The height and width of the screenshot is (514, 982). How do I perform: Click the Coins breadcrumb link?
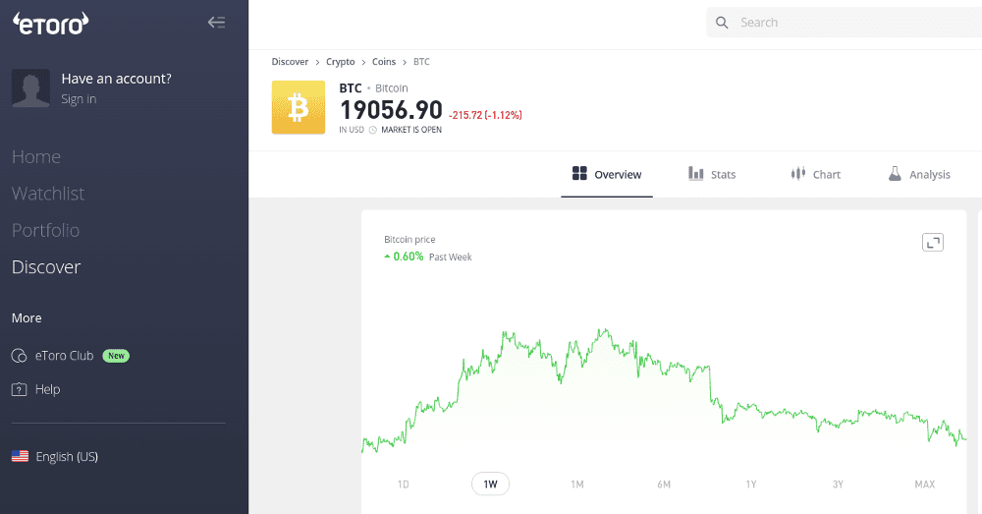click(384, 62)
